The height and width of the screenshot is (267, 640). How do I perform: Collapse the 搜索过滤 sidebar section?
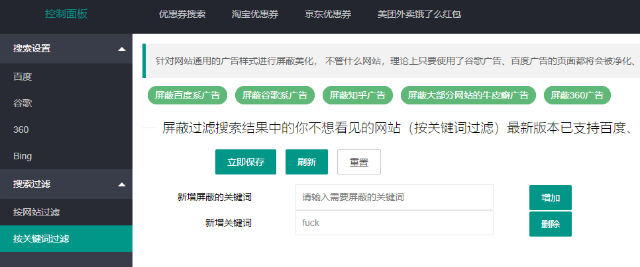pyautogui.click(x=66, y=184)
